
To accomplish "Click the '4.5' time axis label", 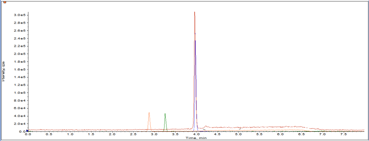I will (x=217, y=134).
